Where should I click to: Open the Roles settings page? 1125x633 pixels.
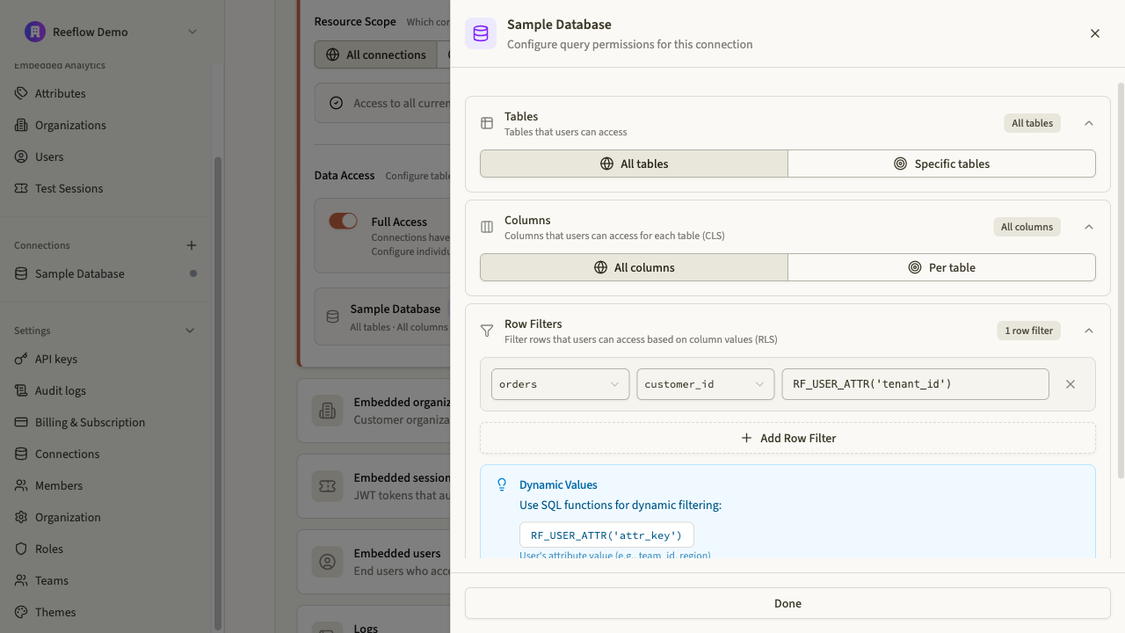(x=49, y=549)
